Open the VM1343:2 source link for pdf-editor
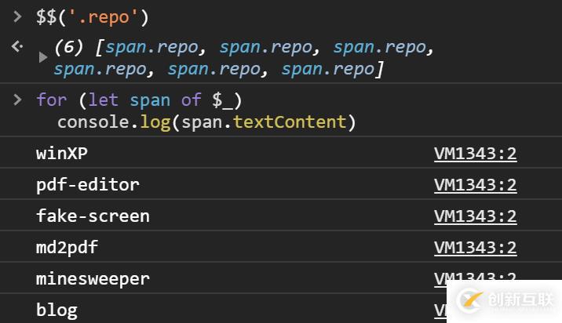The width and height of the screenshot is (562, 323). tap(475, 185)
